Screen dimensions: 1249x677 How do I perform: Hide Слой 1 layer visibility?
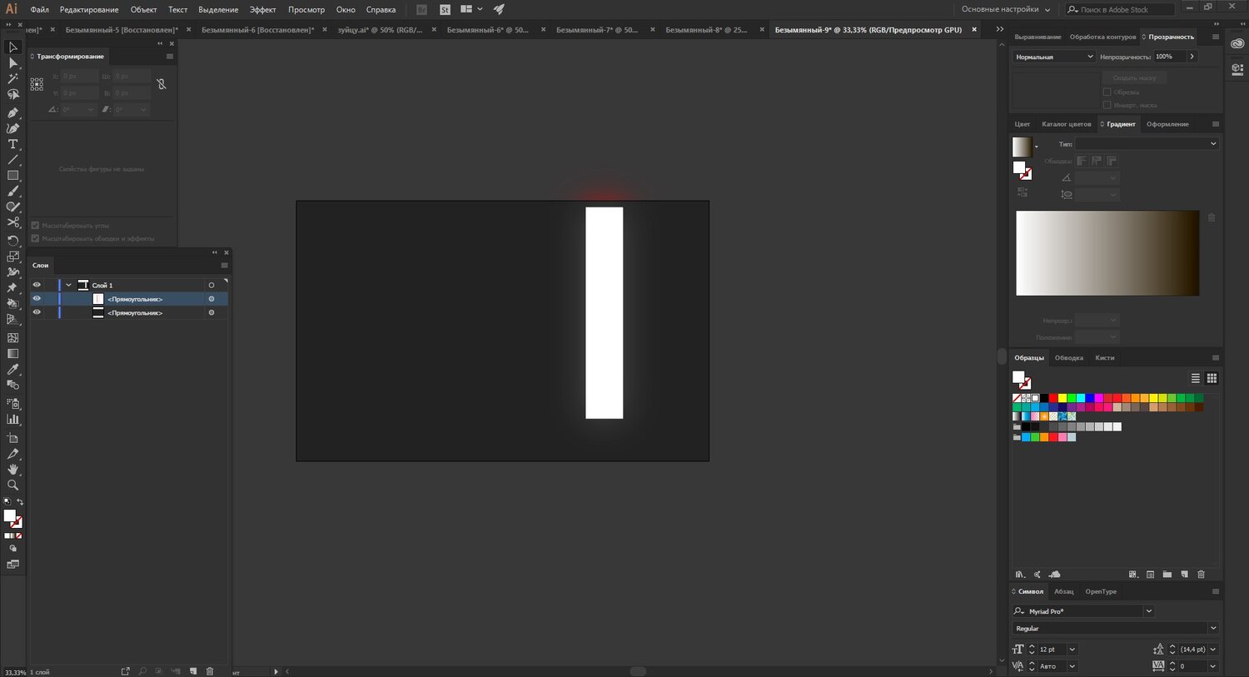pos(37,285)
